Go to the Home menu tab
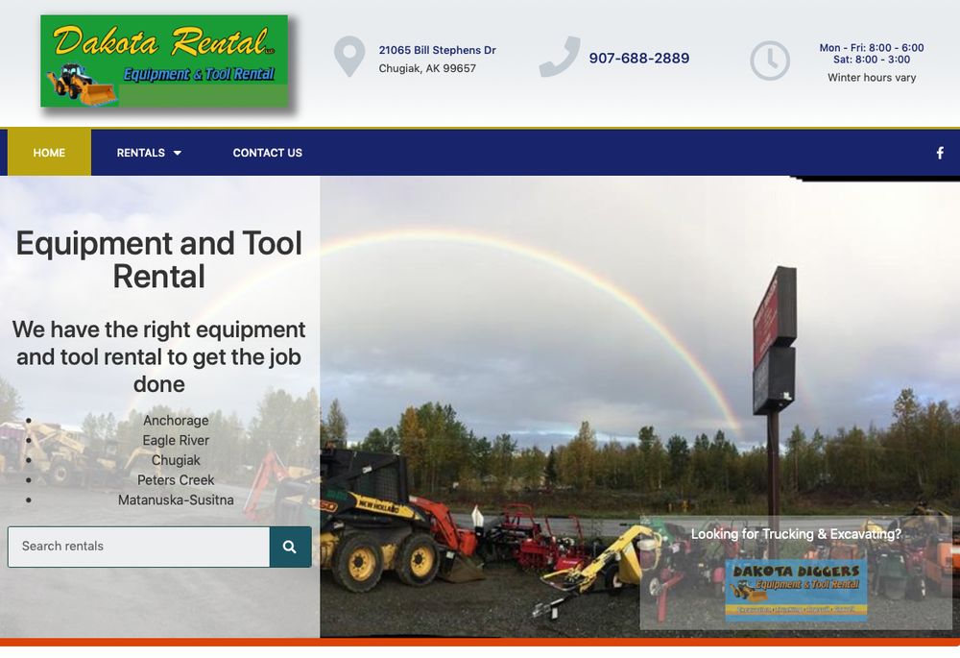 pos(49,153)
